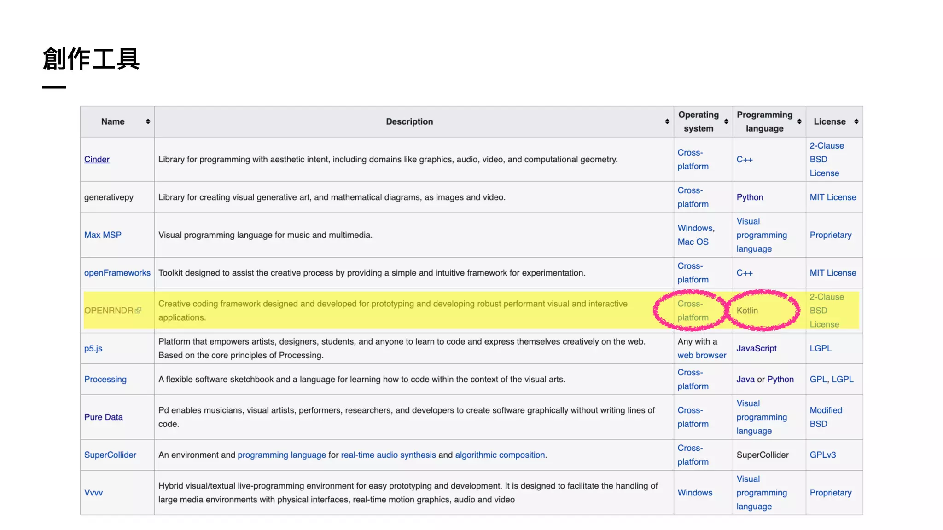Click Proprietary link in Max MSP row
The width and height of the screenshot is (943, 530).
pyautogui.click(x=831, y=235)
